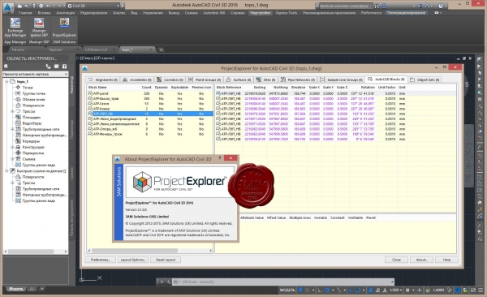Click the toolspace tree horizontal scrollbar
Screen dimensions: 487x297
coord(36,252)
